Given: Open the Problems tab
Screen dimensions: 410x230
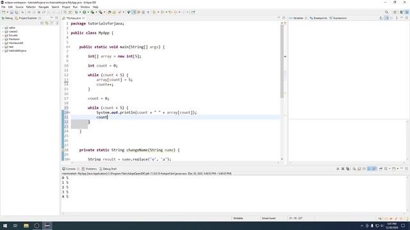Looking at the screenshot, I should [89, 169].
